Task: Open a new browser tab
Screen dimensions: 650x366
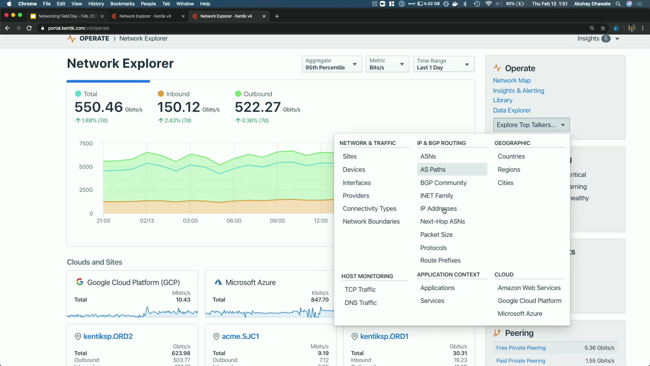Action: tap(277, 16)
